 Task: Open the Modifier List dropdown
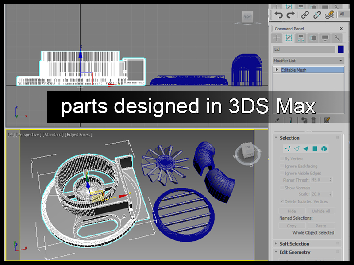308,61
